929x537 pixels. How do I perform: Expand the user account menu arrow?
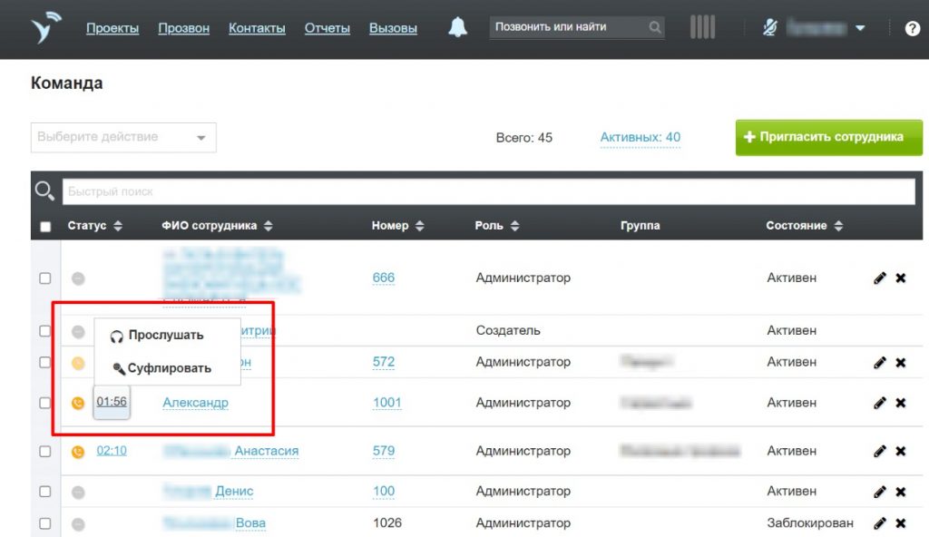click(860, 28)
